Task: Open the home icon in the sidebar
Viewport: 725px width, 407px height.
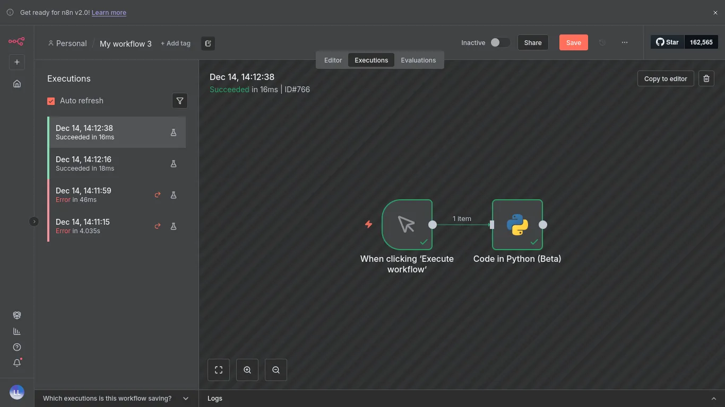Action: tap(17, 84)
